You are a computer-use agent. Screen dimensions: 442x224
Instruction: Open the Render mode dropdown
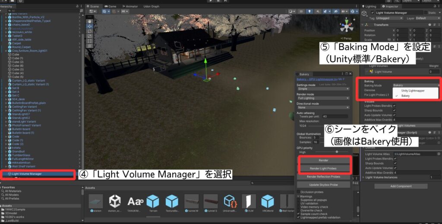tap(323, 98)
